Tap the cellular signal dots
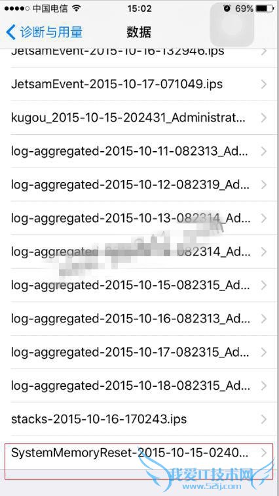This screenshot has height=496, width=279. (x=17, y=9)
